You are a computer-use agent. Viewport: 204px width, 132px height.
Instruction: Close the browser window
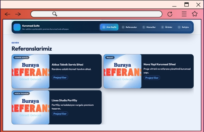click(198, 5)
